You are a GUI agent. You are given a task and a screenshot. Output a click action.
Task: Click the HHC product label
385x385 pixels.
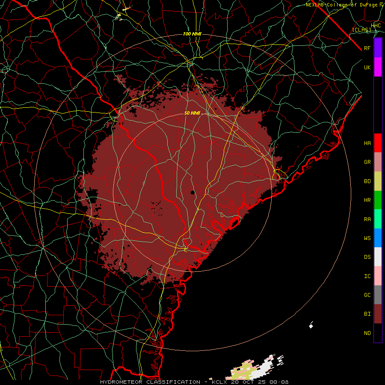376,25
